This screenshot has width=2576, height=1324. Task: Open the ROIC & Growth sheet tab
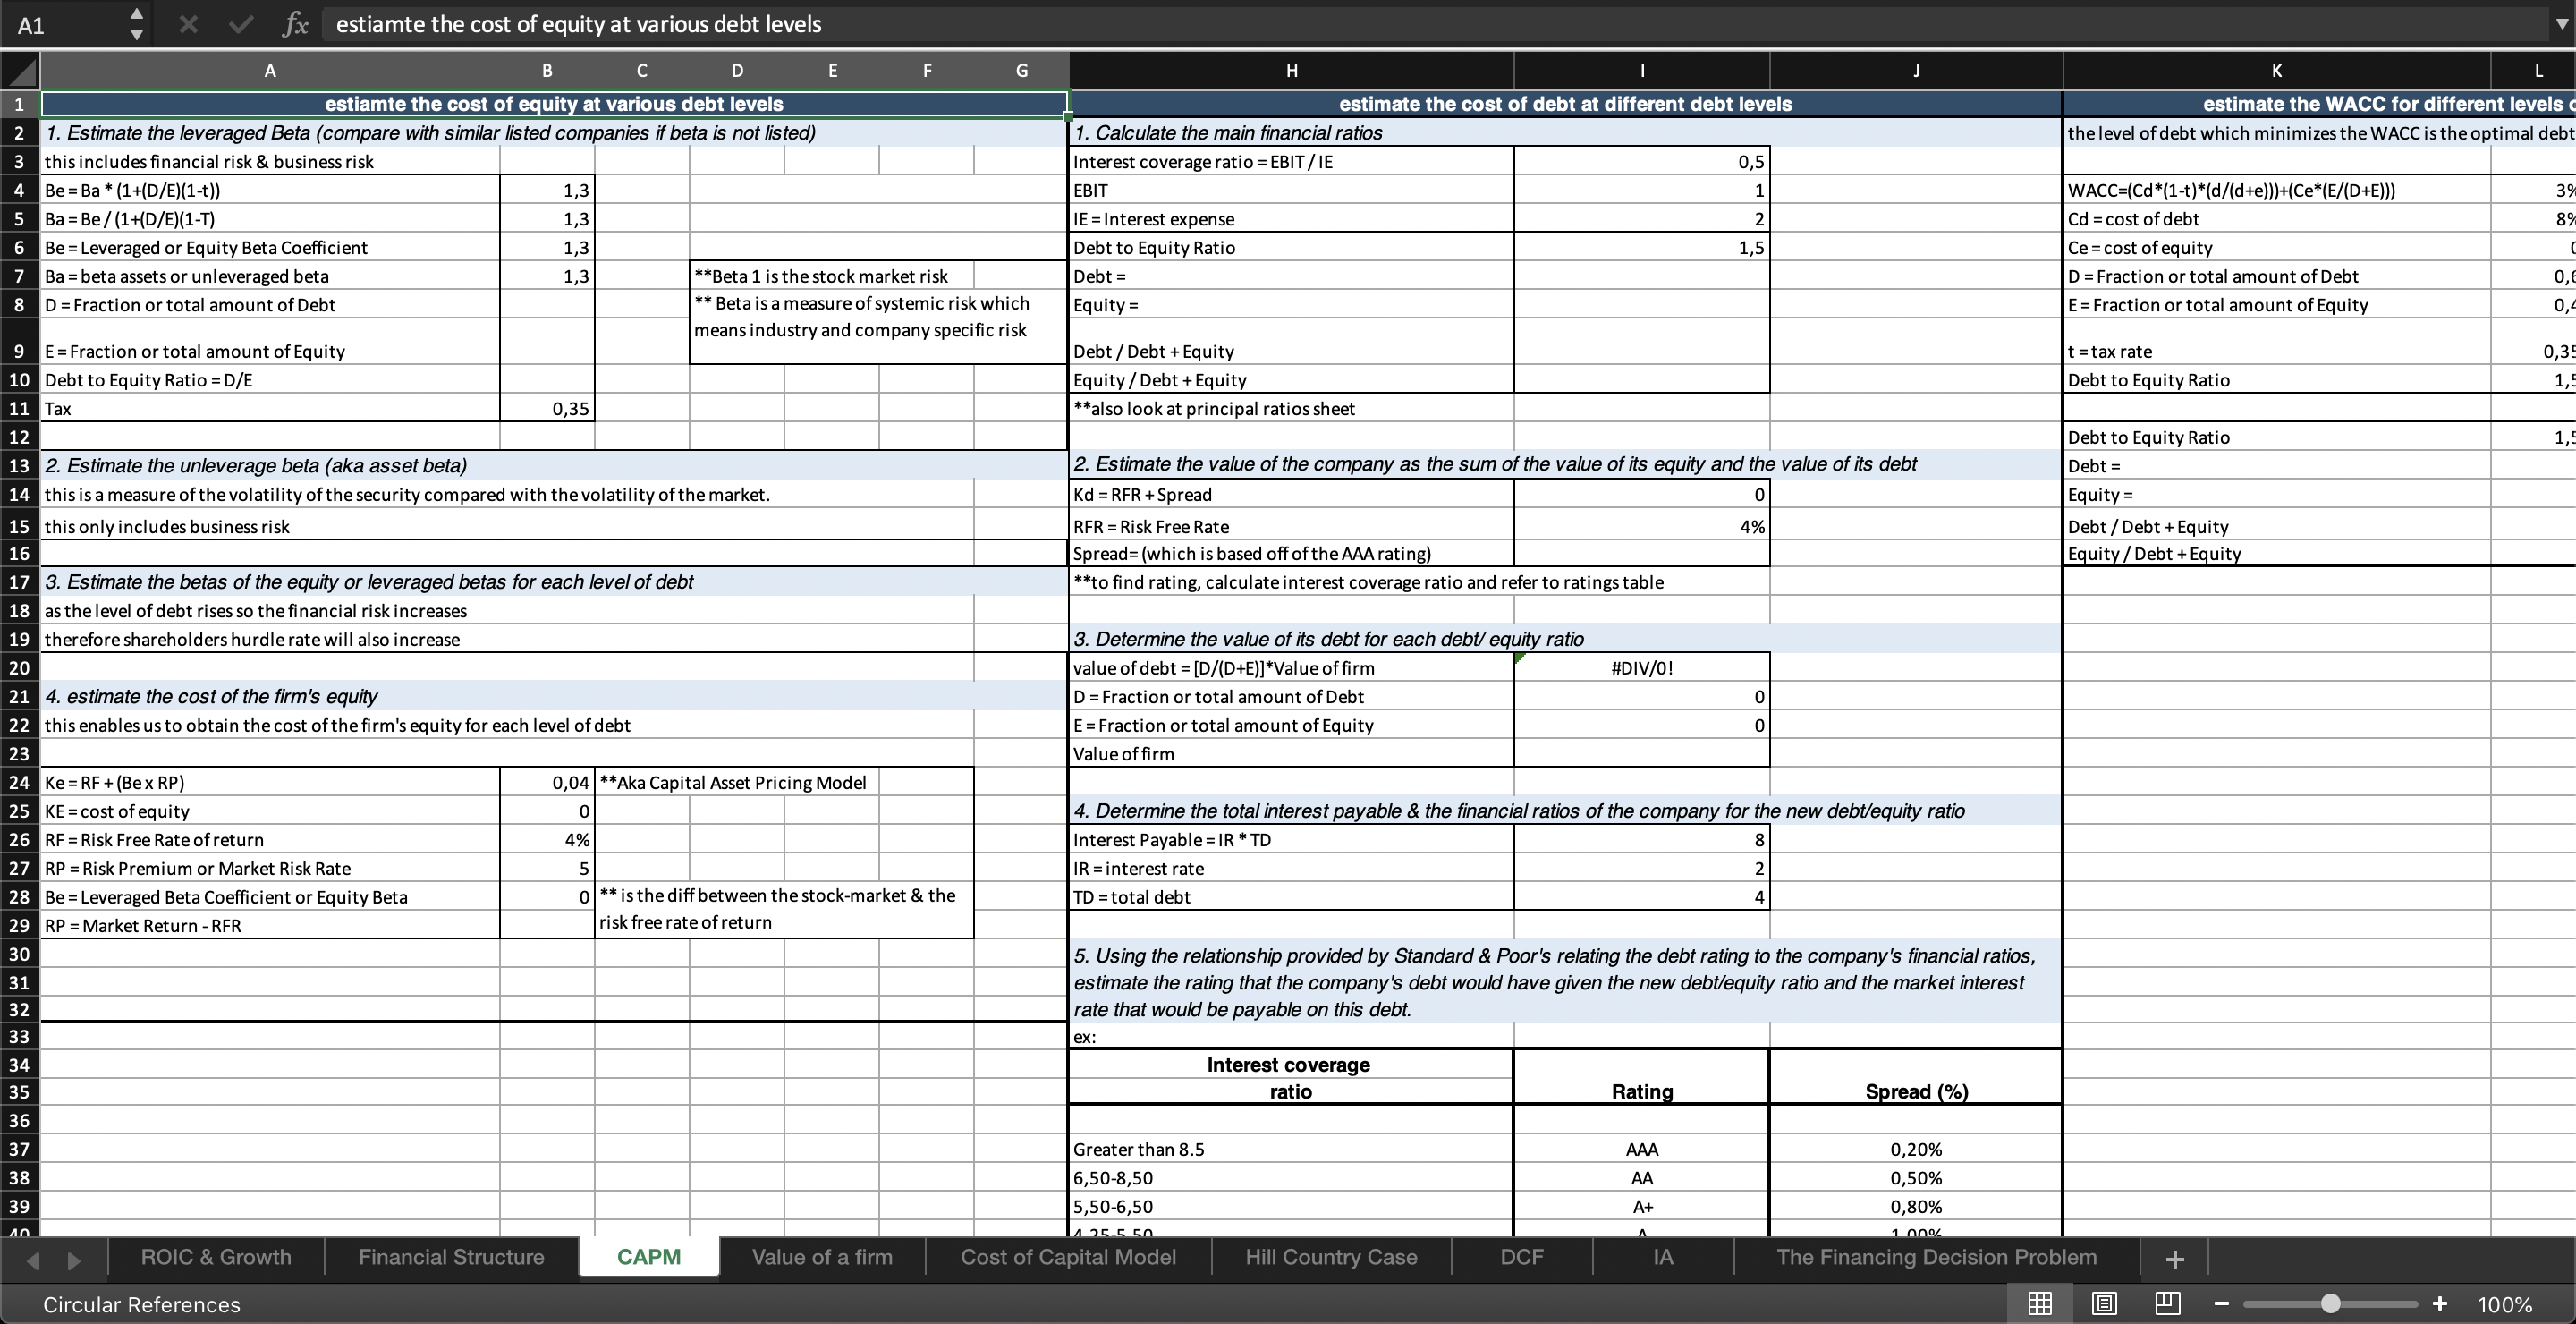pyautogui.click(x=216, y=1257)
